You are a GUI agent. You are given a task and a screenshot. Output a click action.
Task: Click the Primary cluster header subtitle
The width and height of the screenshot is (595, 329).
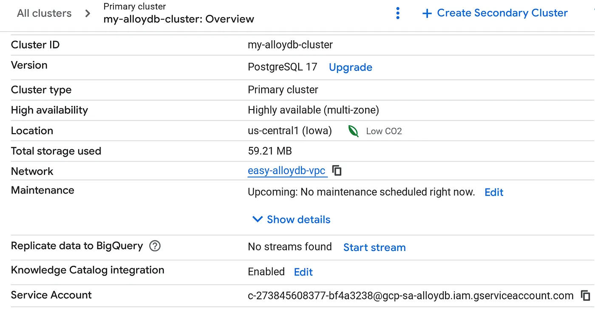[135, 7]
